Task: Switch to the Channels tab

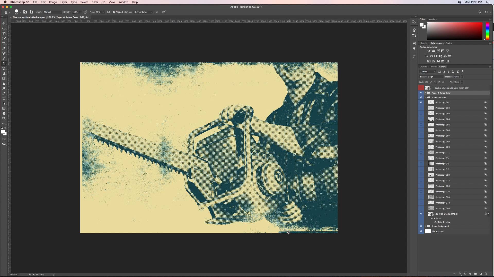Action: point(424,67)
